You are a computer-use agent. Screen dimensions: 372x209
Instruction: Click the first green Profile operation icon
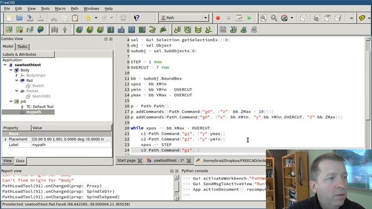point(79,30)
